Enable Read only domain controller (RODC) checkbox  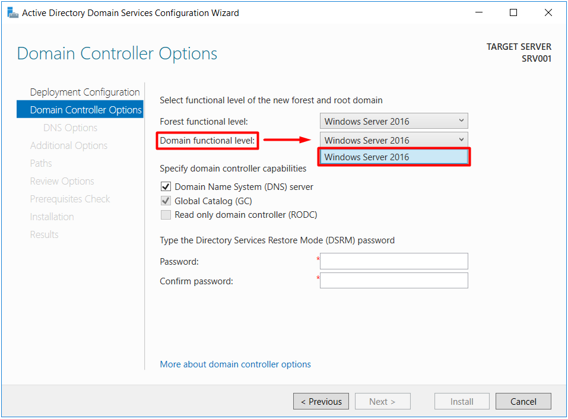click(166, 215)
